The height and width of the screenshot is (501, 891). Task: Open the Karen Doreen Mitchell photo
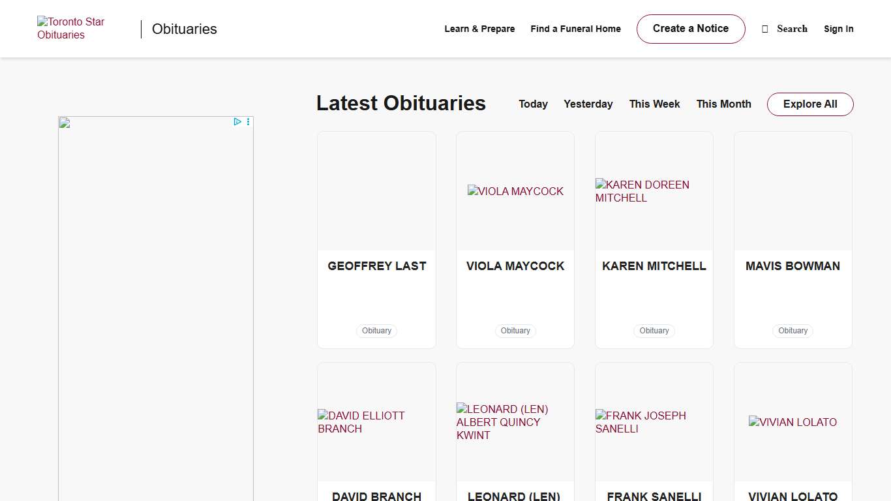(654, 191)
